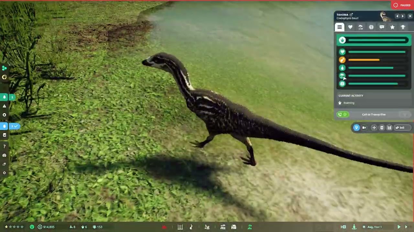Open the warning alerts triangle
This screenshot has width=414, height=232.
coord(4,106)
